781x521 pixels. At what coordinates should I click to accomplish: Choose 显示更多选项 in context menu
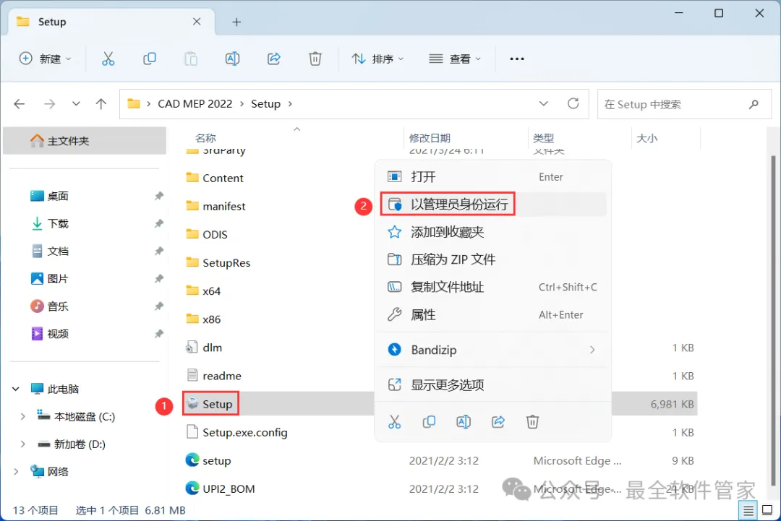pyautogui.click(x=492, y=384)
